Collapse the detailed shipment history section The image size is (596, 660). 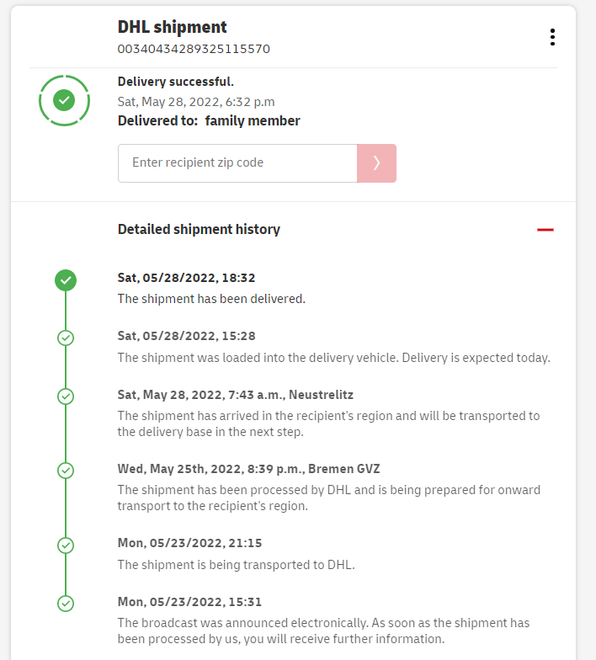click(x=545, y=229)
